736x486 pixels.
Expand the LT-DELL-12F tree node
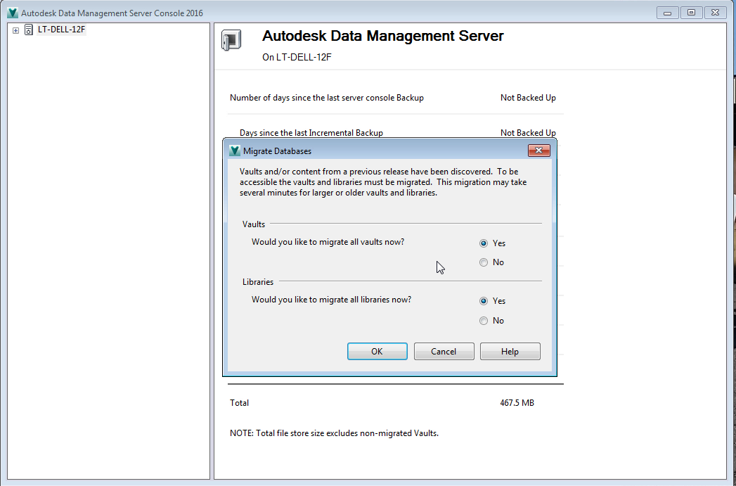click(15, 30)
